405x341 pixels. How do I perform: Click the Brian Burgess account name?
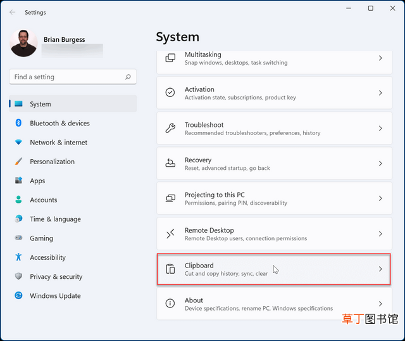pos(65,39)
